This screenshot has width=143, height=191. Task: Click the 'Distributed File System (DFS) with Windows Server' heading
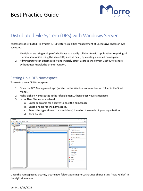(64, 36)
